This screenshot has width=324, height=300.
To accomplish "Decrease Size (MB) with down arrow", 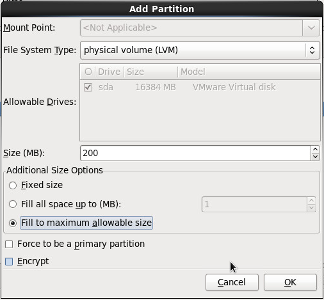I will [x=315, y=157].
